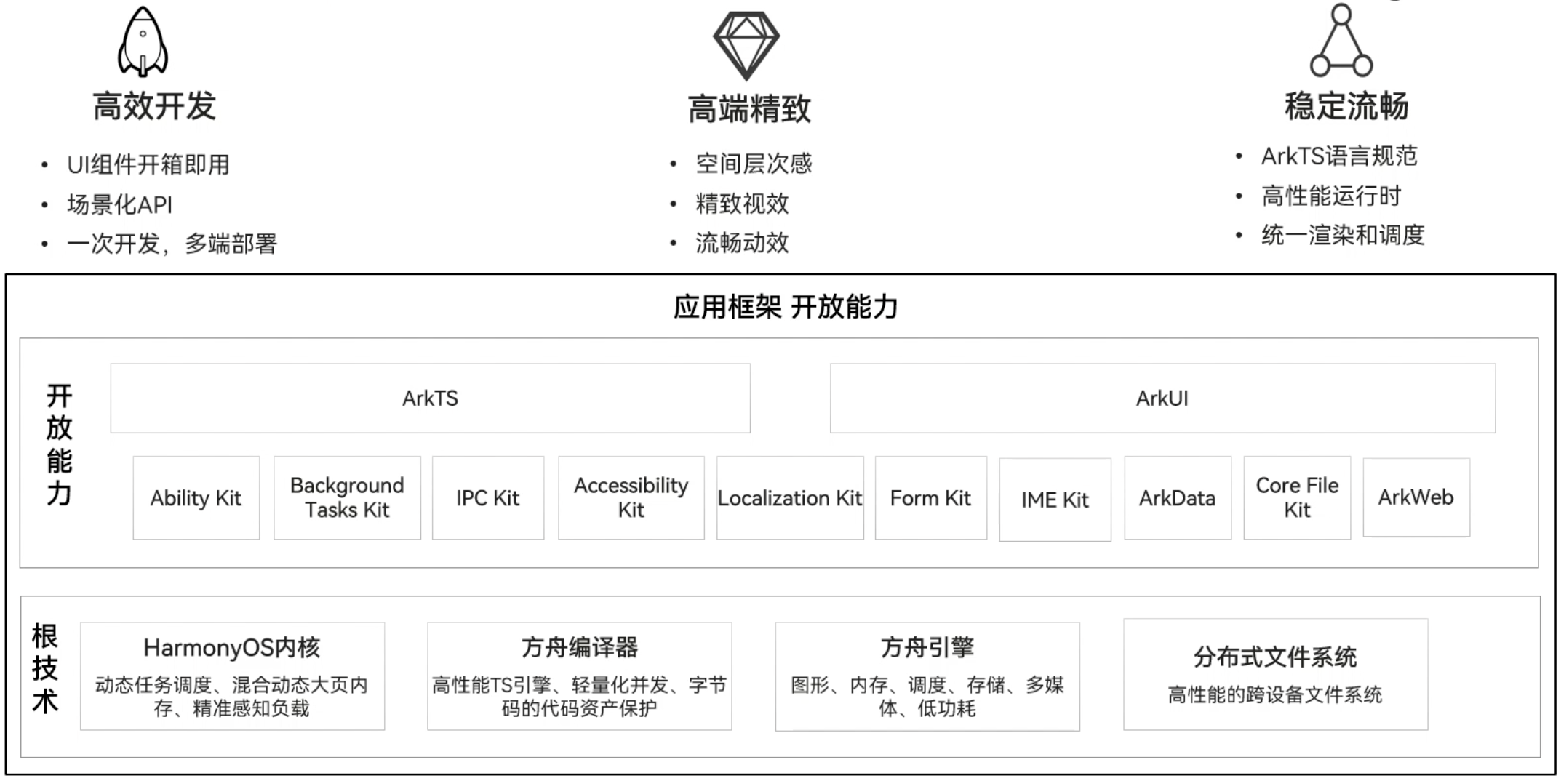This screenshot has width=1561, height=781.
Task: Click the bullet 空间层次感
Action: pyautogui.click(x=754, y=164)
